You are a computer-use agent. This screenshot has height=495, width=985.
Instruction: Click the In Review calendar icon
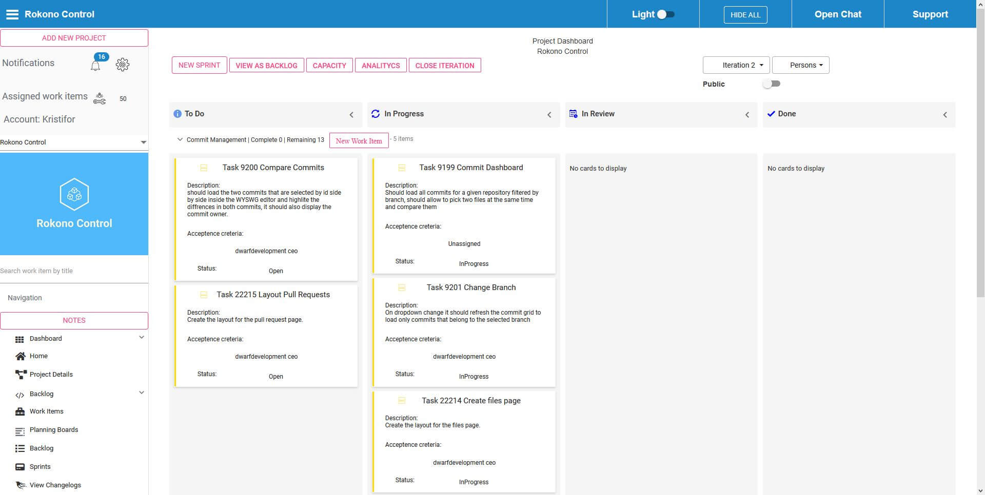[574, 114]
